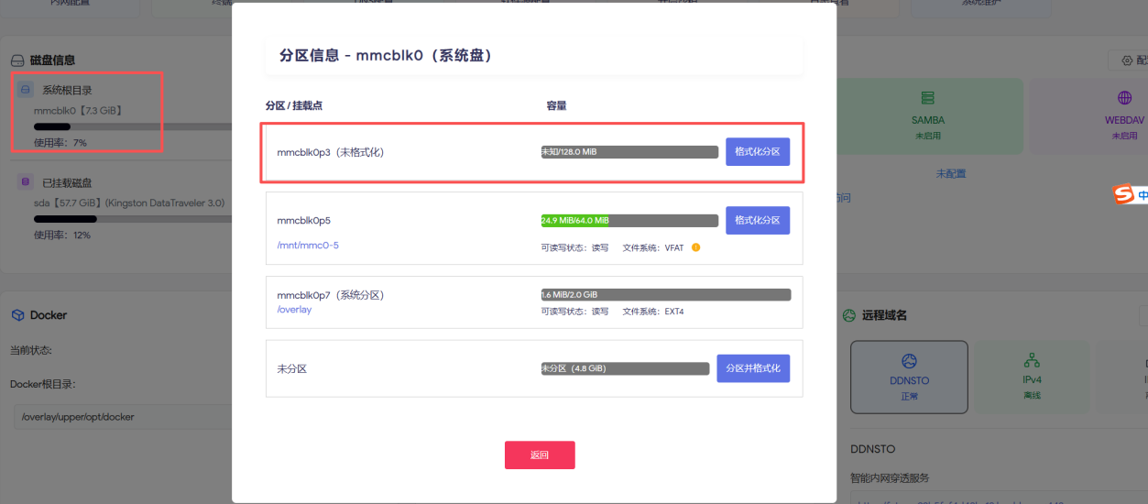The image size is (1148, 504).
Task: Click the 分区信息 - mmcblk0 dialog title
Action: tap(387, 56)
